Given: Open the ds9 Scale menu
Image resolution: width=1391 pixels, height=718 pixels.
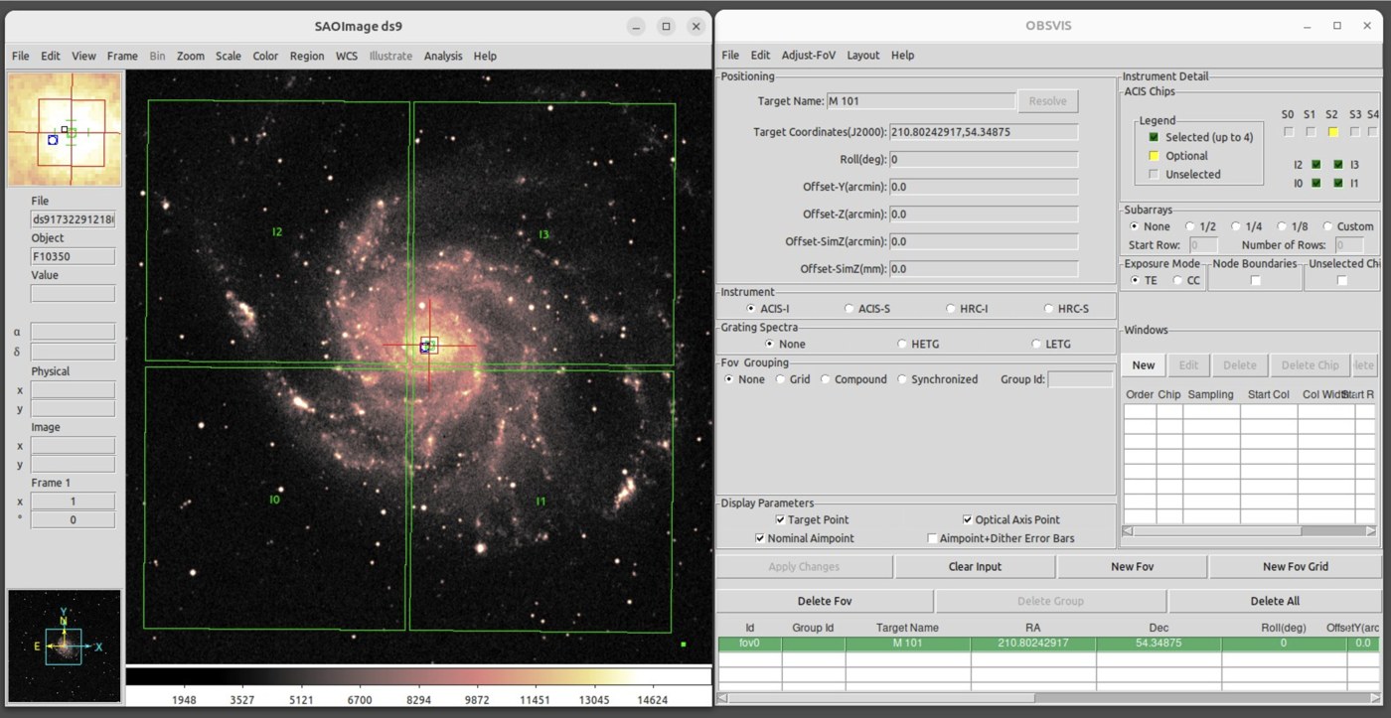Looking at the screenshot, I should [229, 56].
